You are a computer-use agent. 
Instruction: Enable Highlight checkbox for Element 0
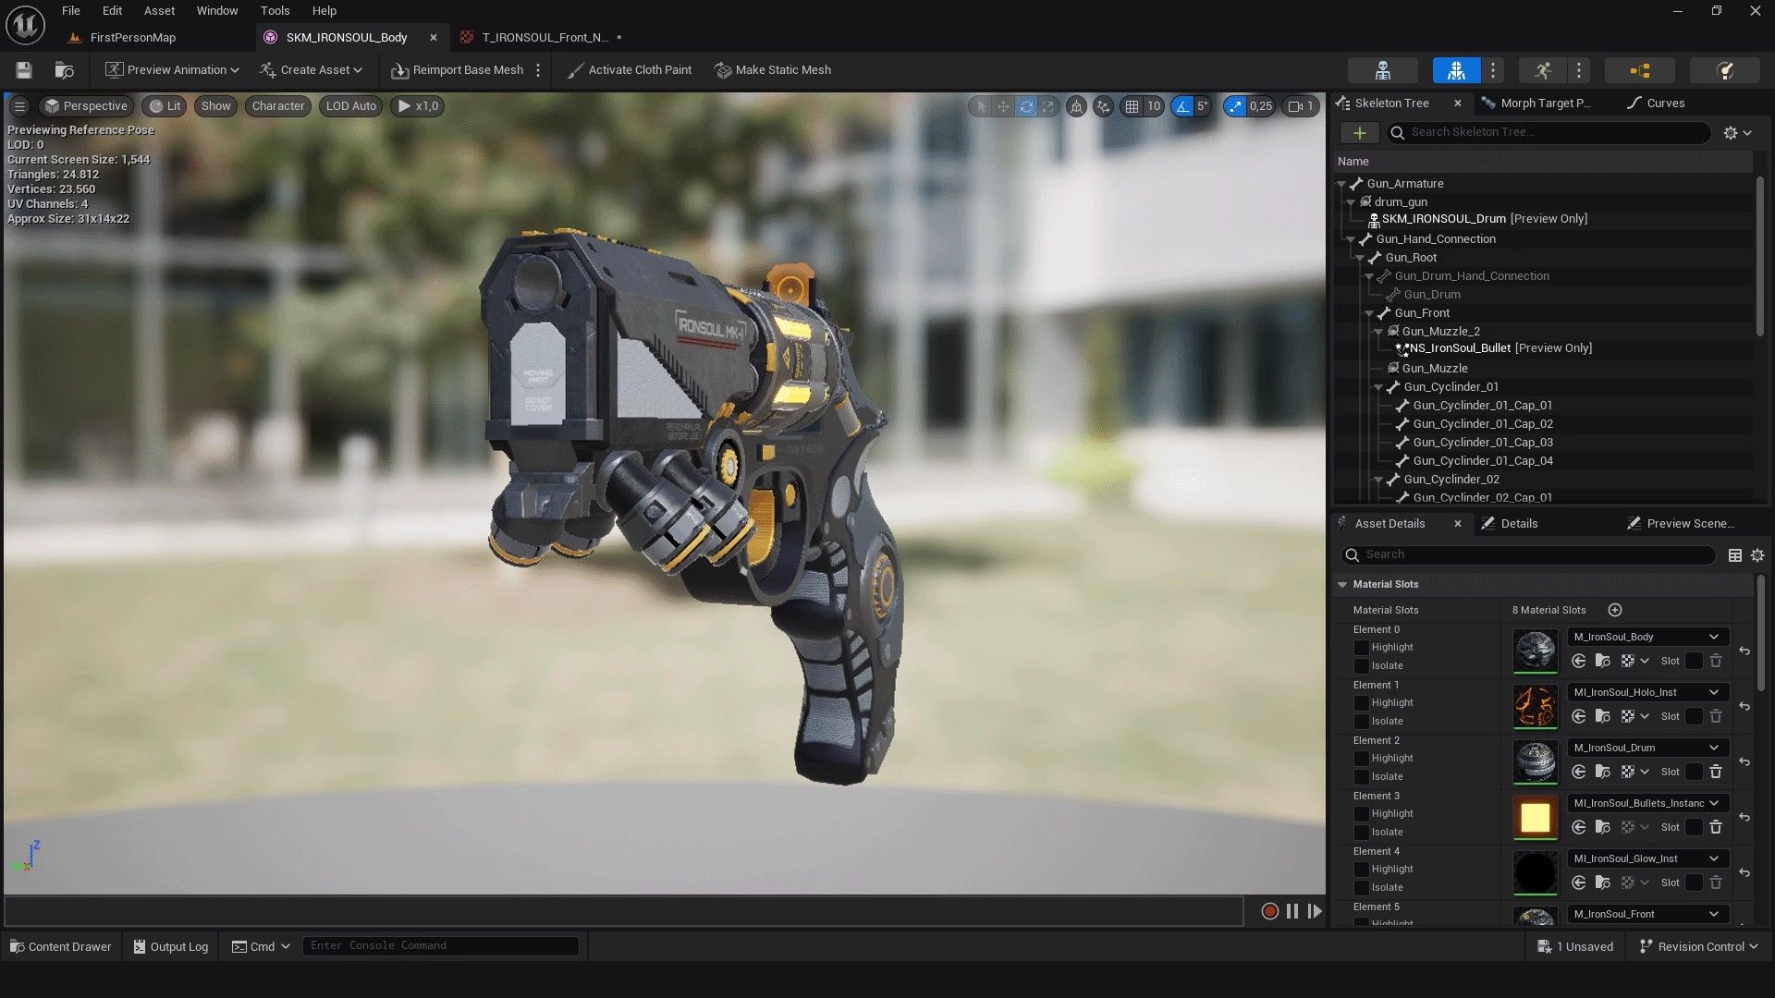(1361, 648)
